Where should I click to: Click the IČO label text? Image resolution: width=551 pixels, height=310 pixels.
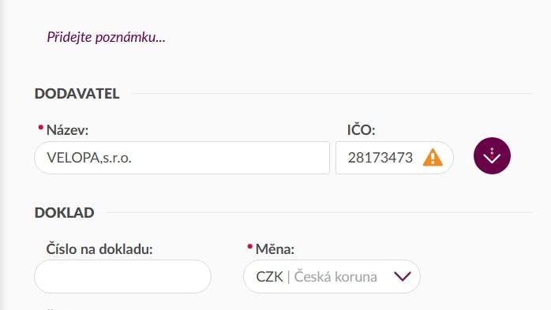[x=361, y=130]
